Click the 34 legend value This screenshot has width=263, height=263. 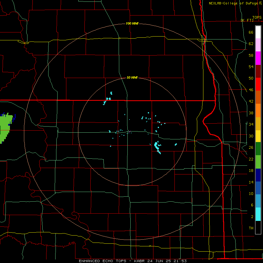[x=251, y=124]
